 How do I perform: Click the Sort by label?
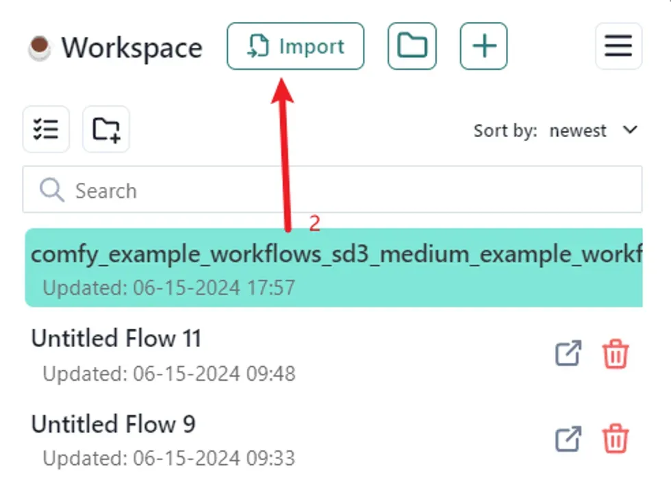(505, 131)
